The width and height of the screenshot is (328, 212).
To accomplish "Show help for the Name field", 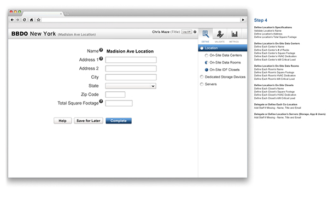I will [101, 50].
